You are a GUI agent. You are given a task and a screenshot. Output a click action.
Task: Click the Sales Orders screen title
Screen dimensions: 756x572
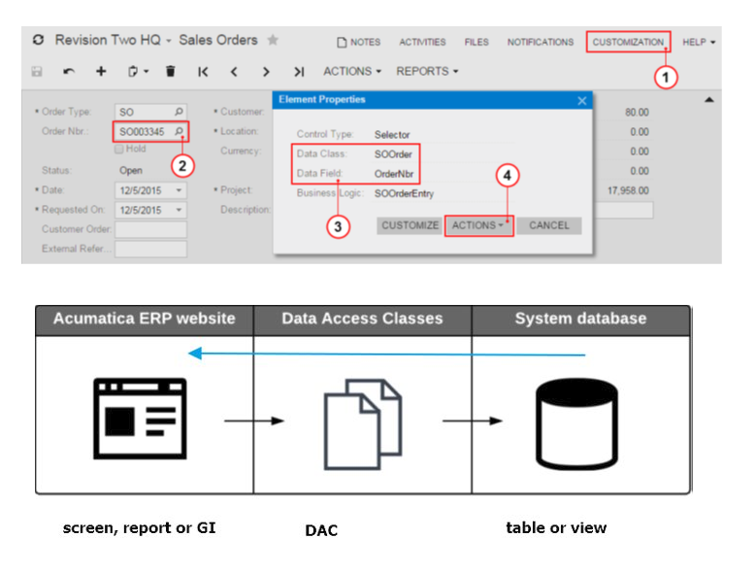tap(218, 40)
